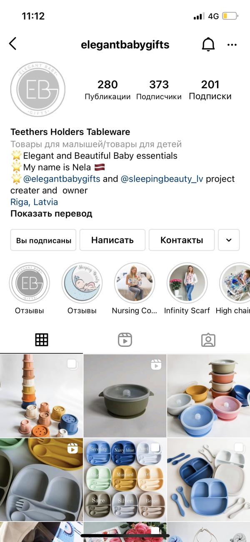Switch to the Reels tab icon

[125, 340]
